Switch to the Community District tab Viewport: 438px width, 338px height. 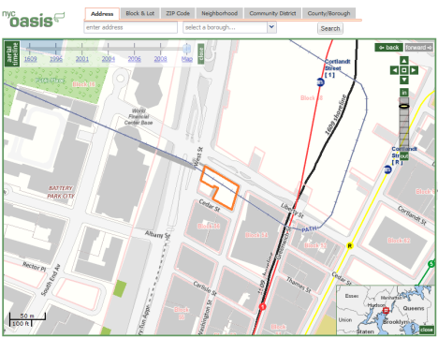[272, 13]
